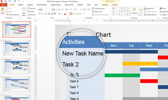Screen dimensions: 168x100
Task: Click the Task 7 table cell
Action: point(86,87)
